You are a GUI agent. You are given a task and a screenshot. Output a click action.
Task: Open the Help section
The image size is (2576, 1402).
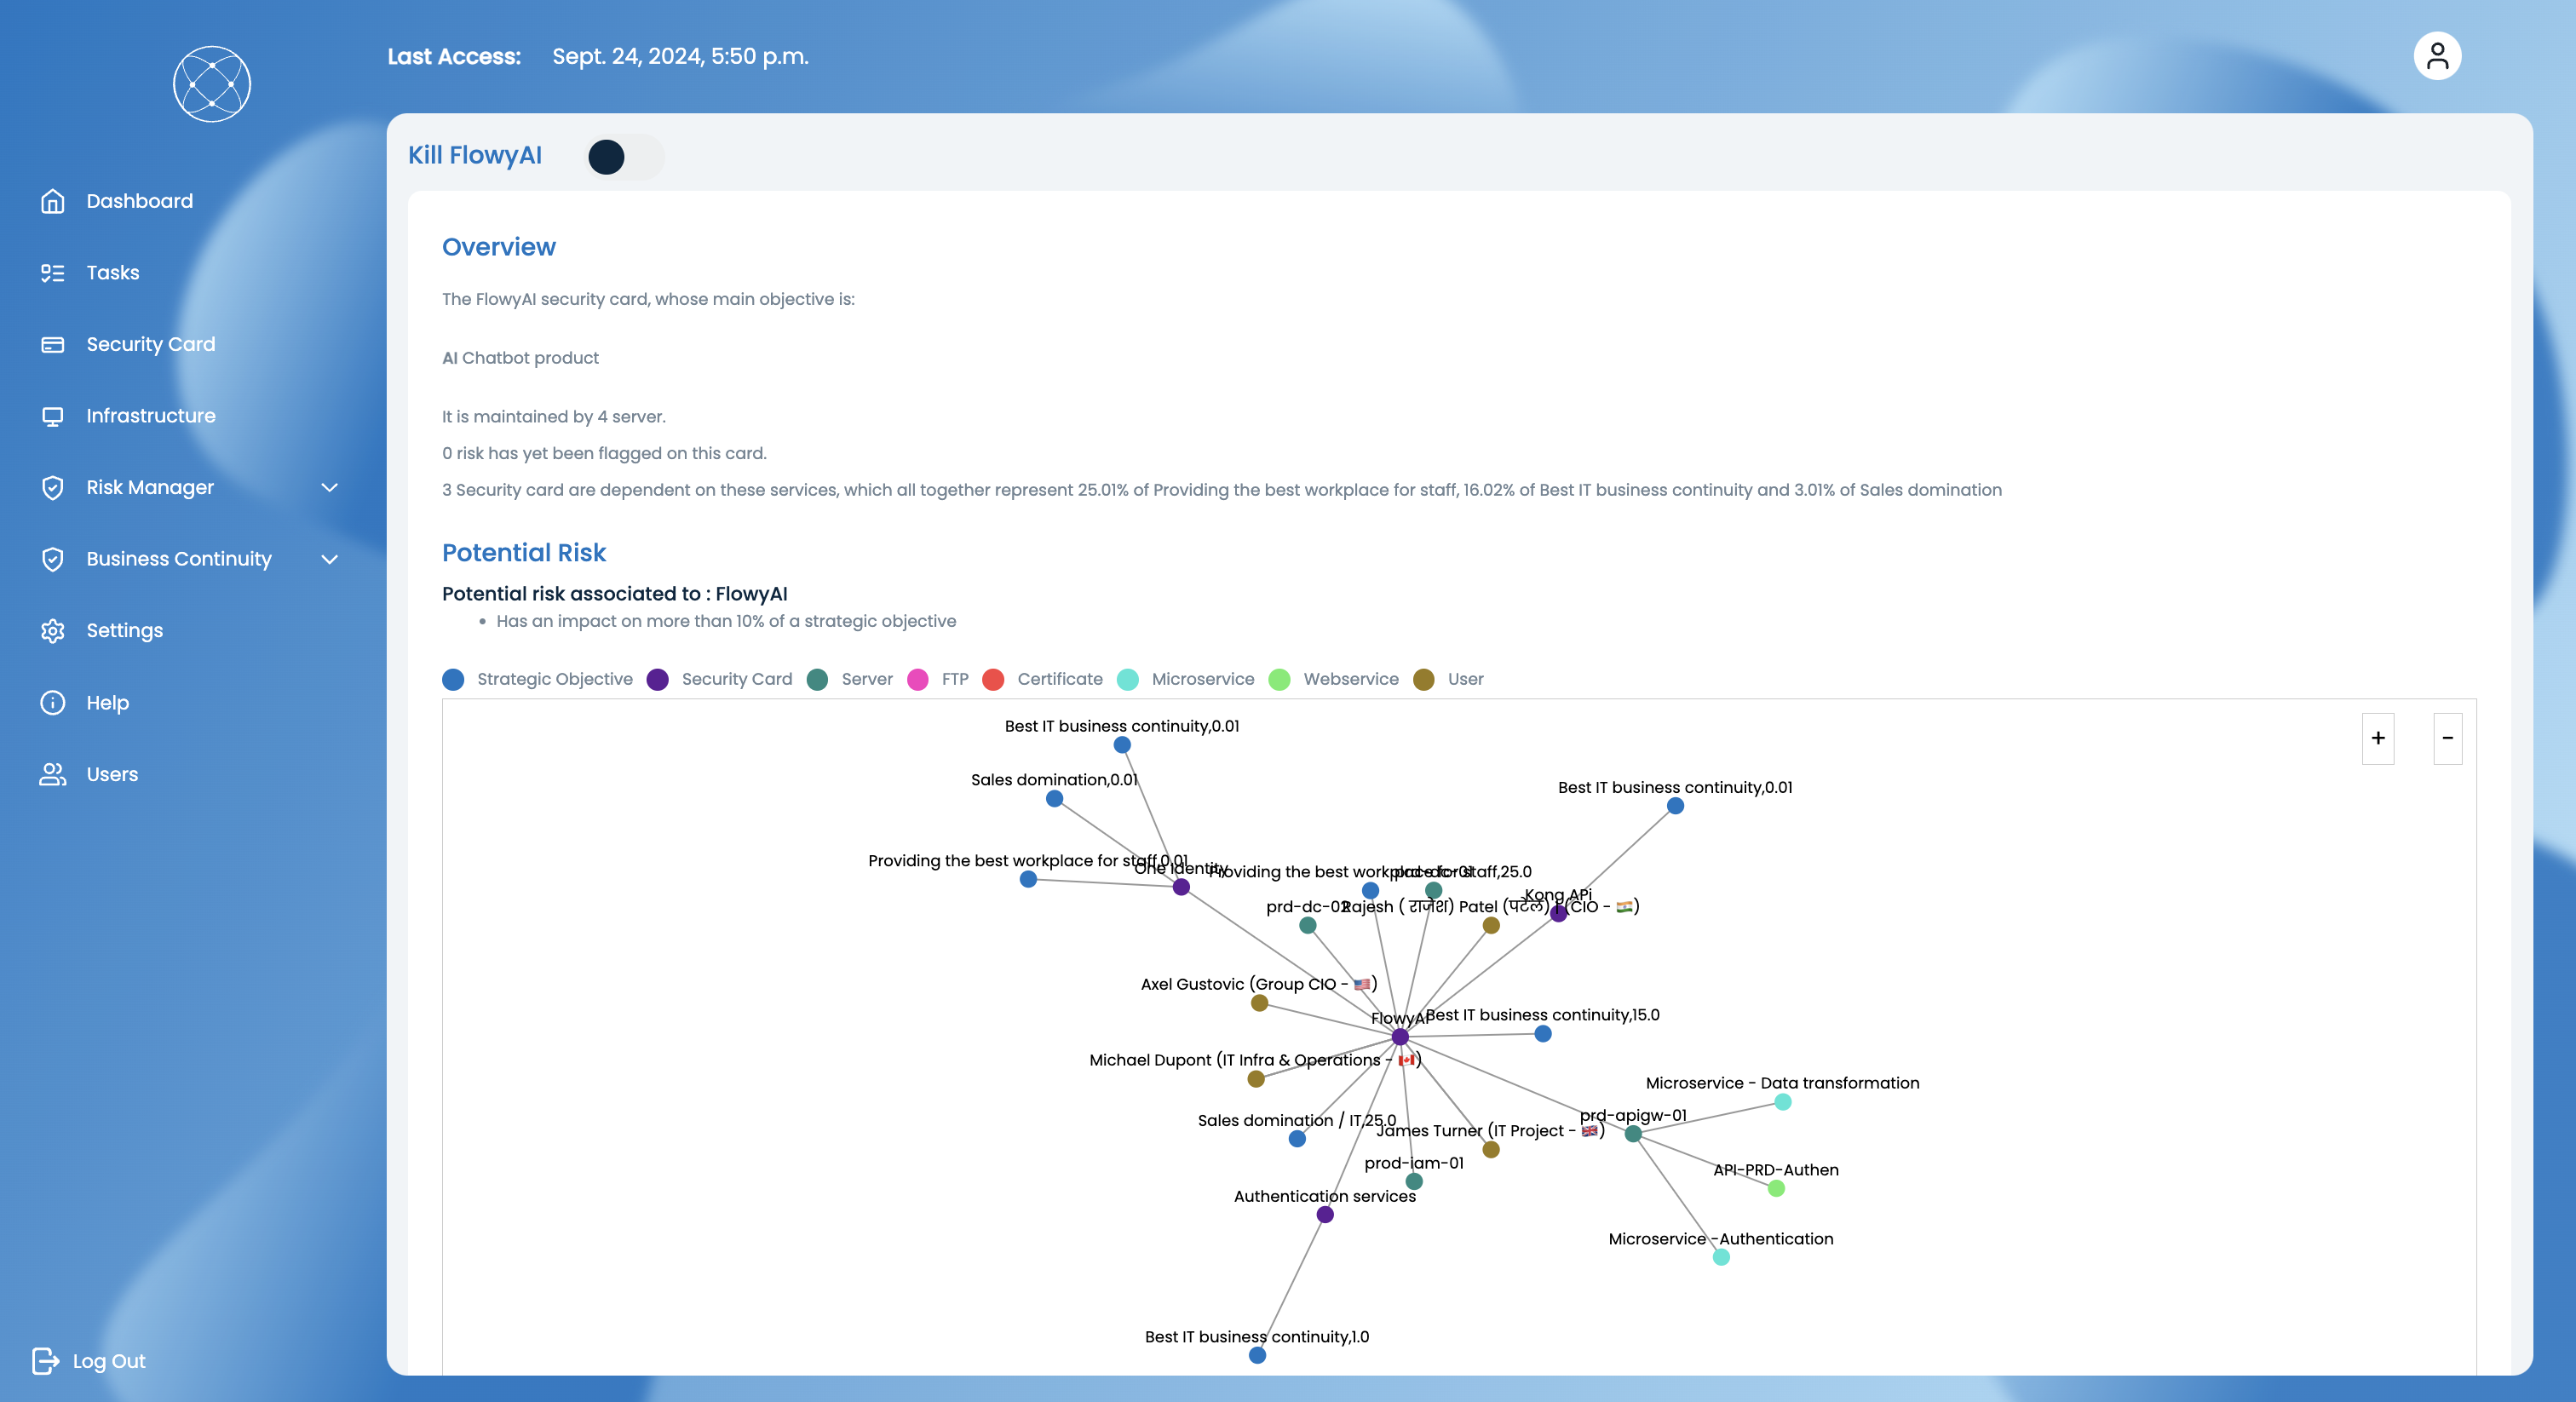[x=106, y=703]
